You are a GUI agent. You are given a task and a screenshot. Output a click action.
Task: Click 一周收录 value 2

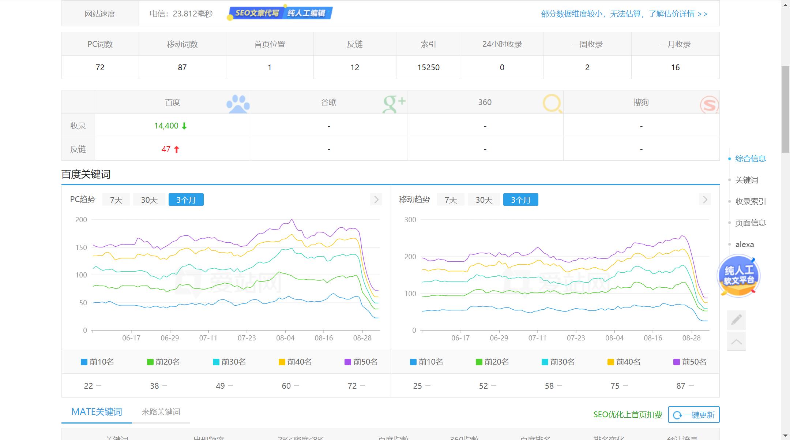click(587, 67)
